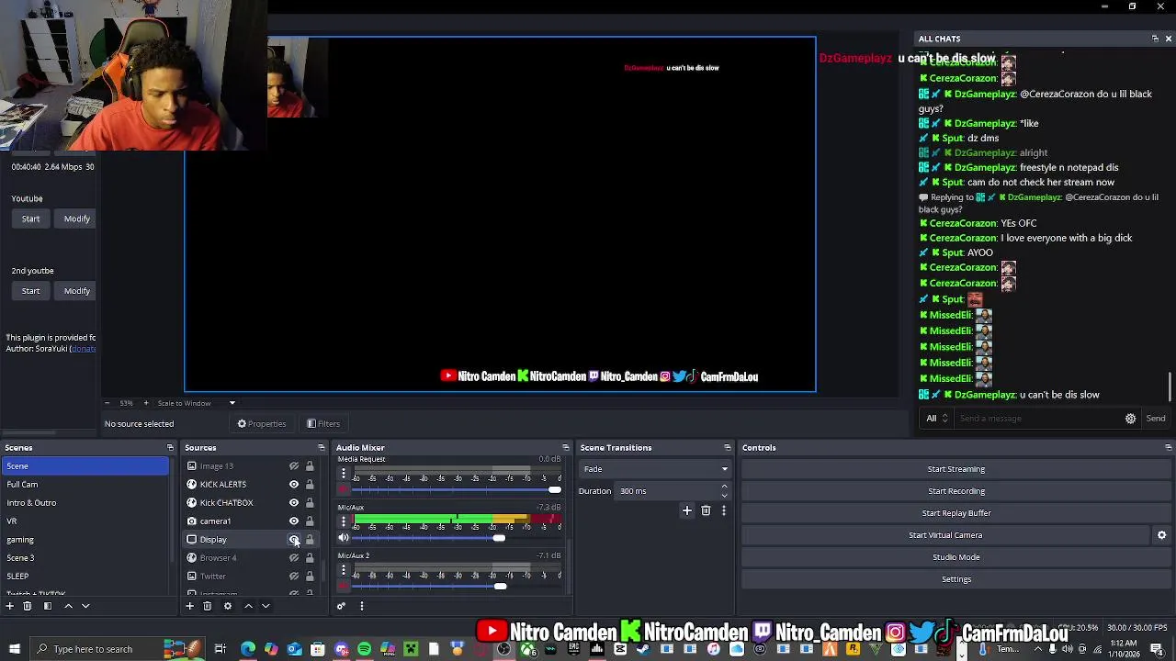Move source down arrow in Sources toolbar
The width and height of the screenshot is (1176, 661).
tap(266, 606)
